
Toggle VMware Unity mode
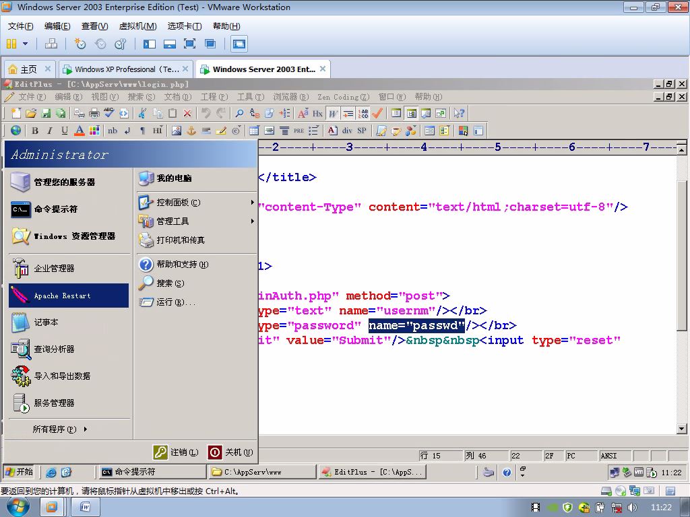click(210, 44)
